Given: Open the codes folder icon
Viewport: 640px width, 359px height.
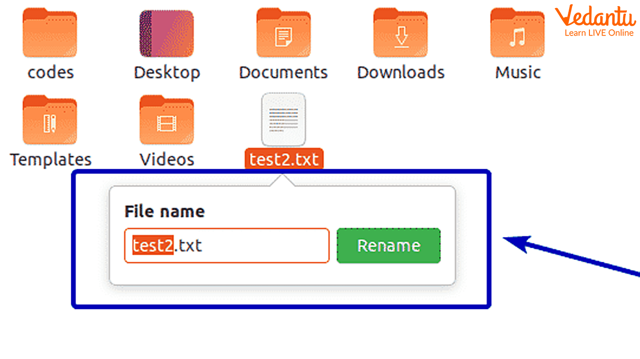Looking at the screenshot, I should (50, 34).
